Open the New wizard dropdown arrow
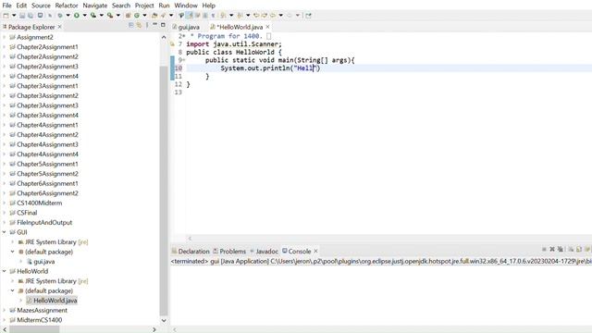The height and width of the screenshot is (333, 592). coord(14,16)
